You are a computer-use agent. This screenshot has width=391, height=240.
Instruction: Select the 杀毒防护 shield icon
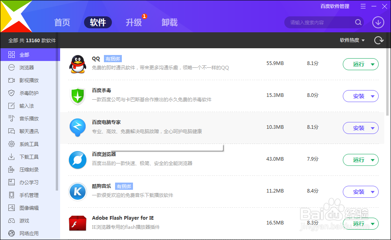click(x=12, y=93)
